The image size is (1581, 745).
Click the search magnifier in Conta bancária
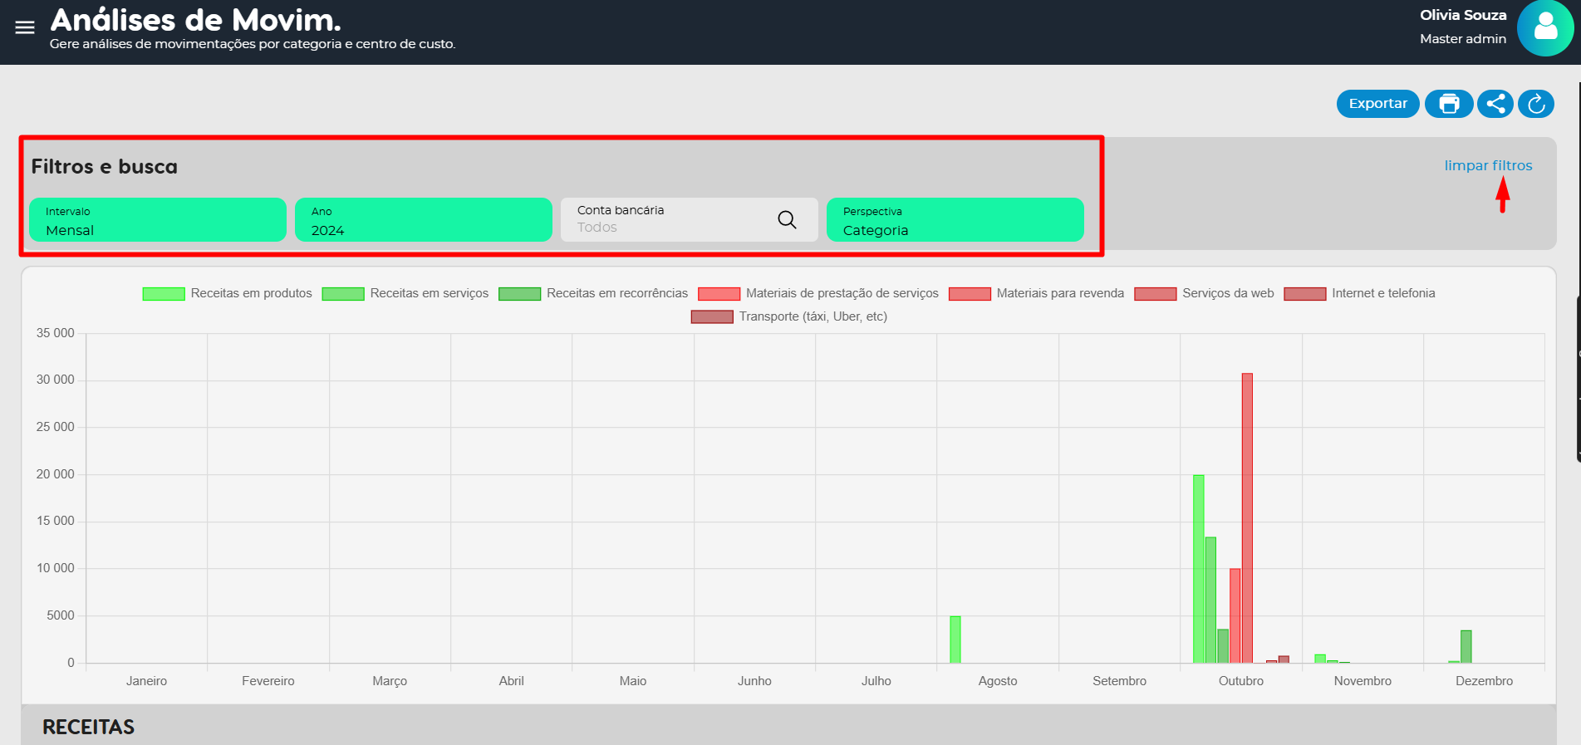tap(787, 219)
